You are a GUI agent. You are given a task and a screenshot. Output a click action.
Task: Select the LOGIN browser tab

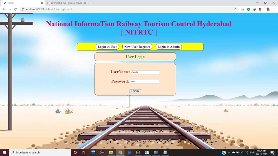(x=22, y=3)
